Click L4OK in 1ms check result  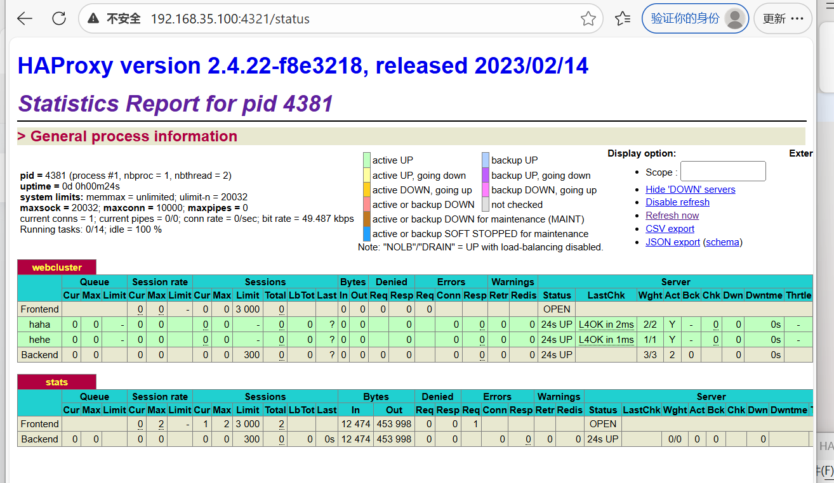pos(606,340)
